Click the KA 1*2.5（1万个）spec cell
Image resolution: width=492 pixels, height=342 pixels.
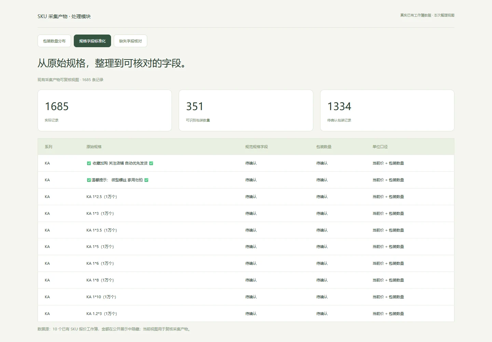pos(102,197)
